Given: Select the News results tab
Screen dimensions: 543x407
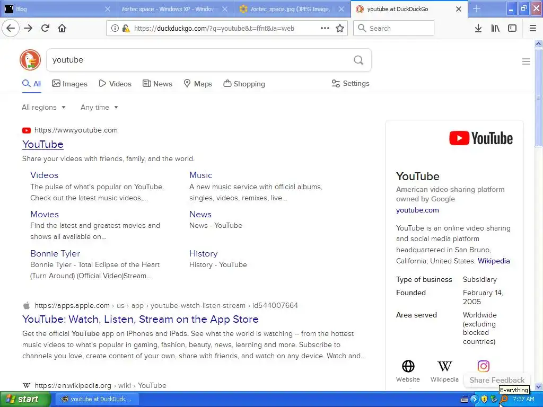Looking at the screenshot, I should click(157, 84).
